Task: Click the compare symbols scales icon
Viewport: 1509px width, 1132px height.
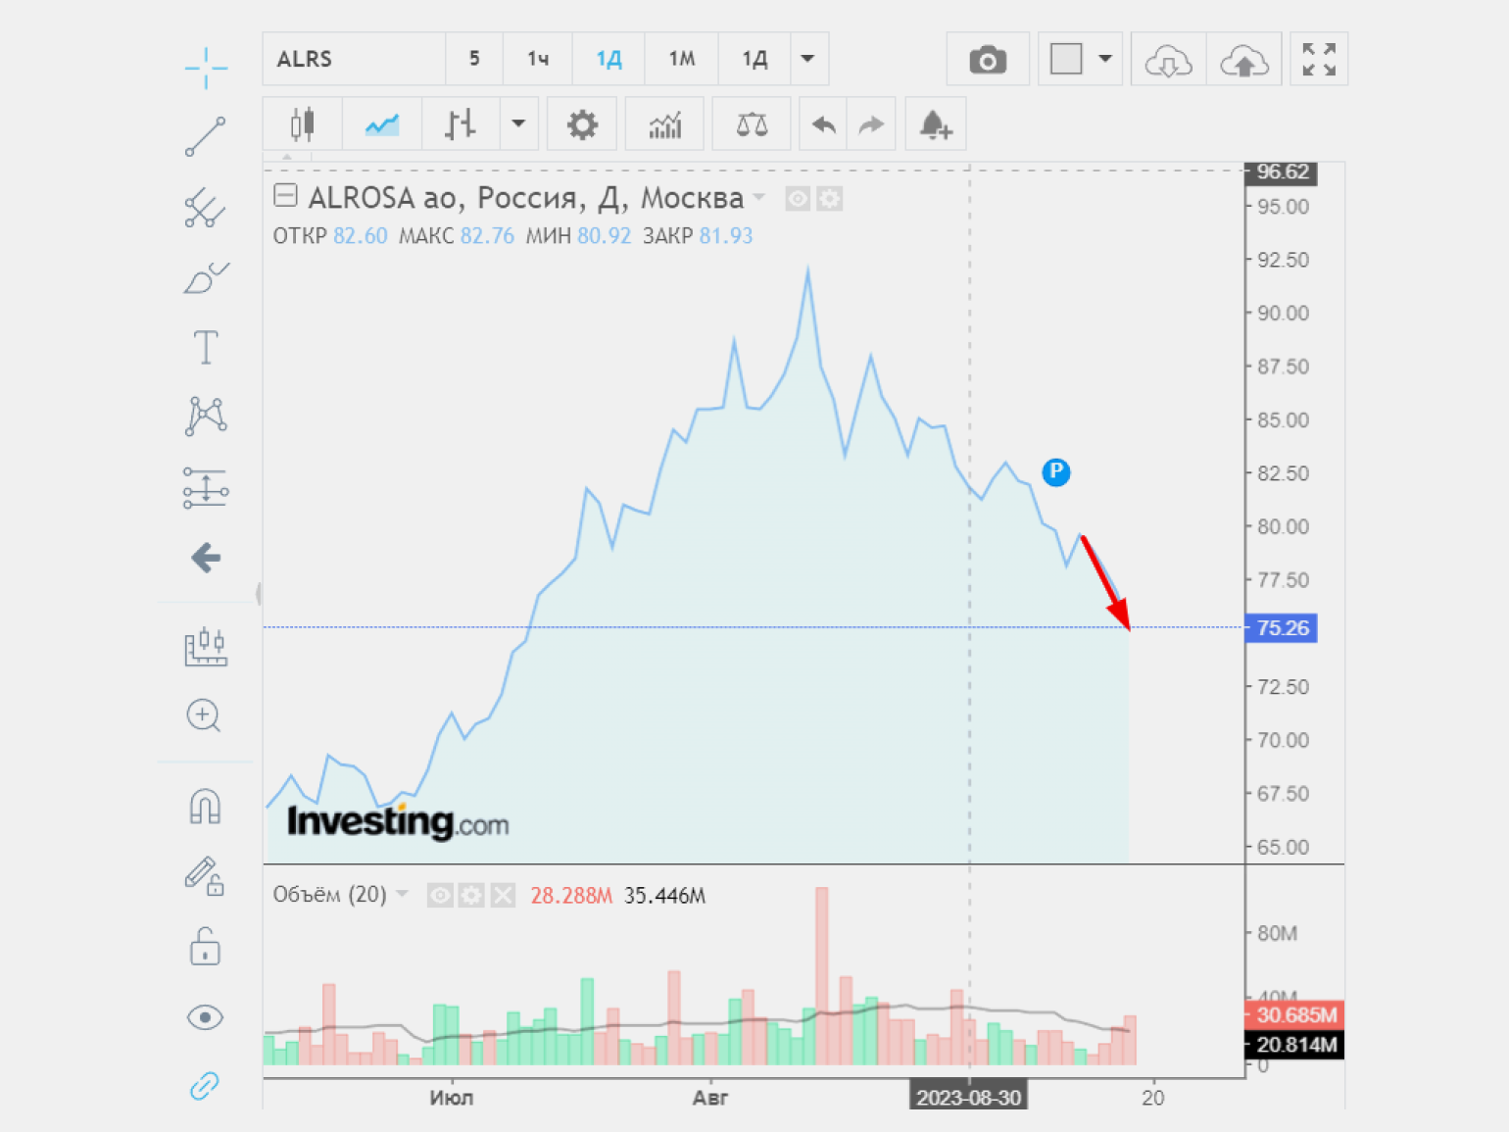Action: pos(752,124)
